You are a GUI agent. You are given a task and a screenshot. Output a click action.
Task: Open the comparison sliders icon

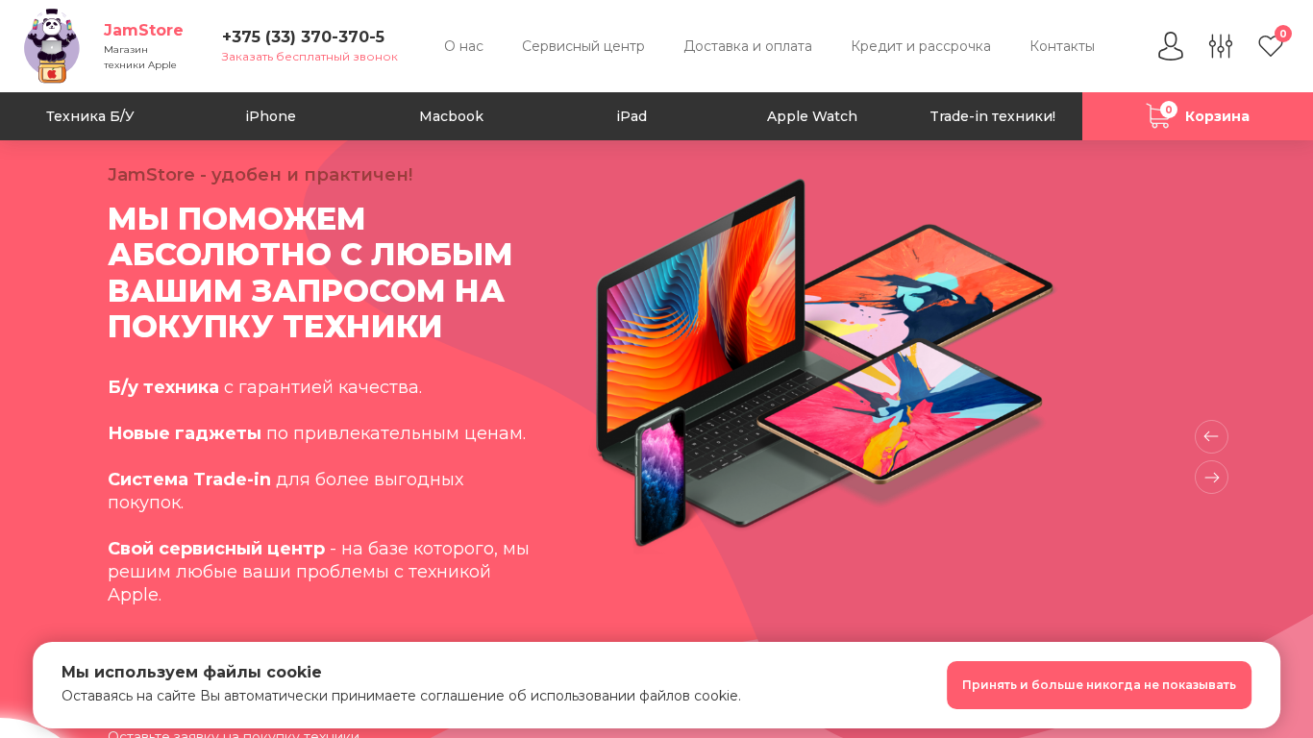pyautogui.click(x=1221, y=46)
